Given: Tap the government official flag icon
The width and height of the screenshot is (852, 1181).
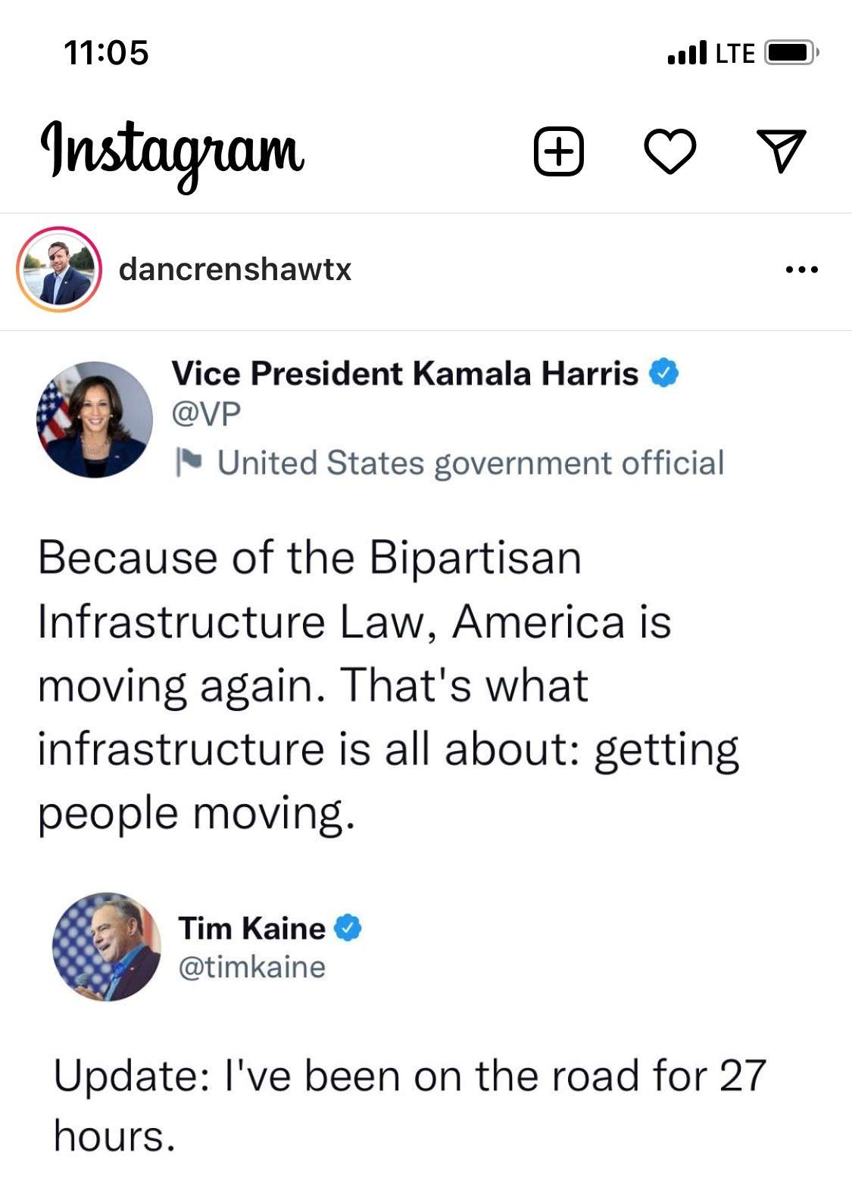Looking at the screenshot, I should (188, 461).
